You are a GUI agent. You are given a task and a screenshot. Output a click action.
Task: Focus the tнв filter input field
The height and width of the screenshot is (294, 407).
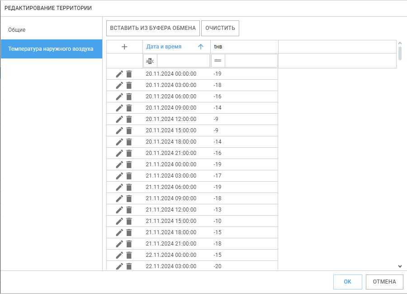(251, 61)
